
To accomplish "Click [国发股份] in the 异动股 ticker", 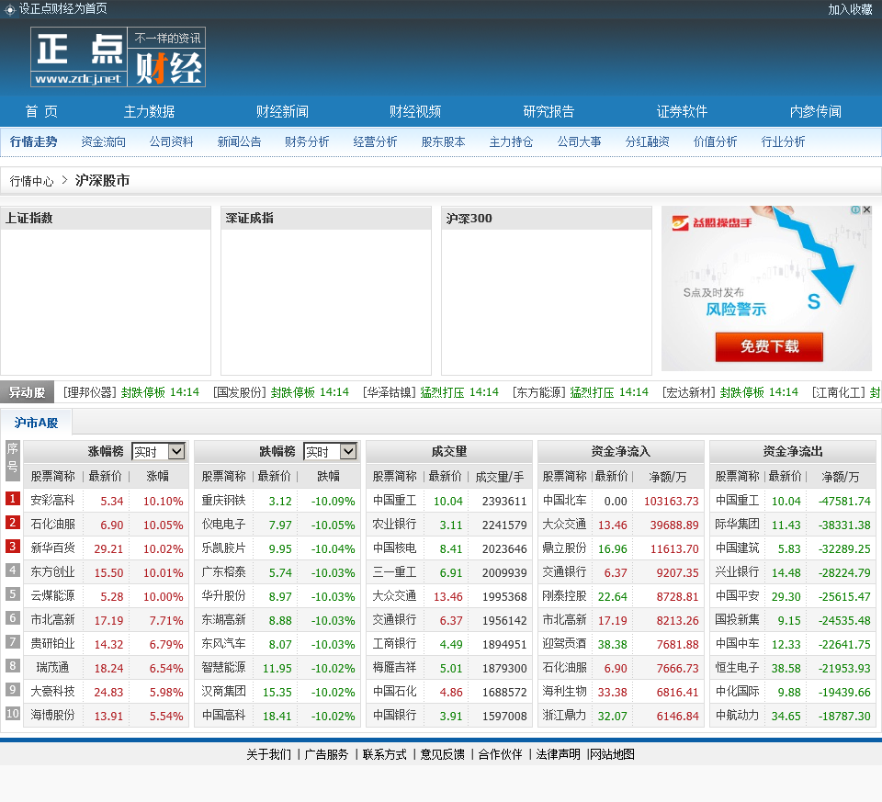I will (x=240, y=392).
